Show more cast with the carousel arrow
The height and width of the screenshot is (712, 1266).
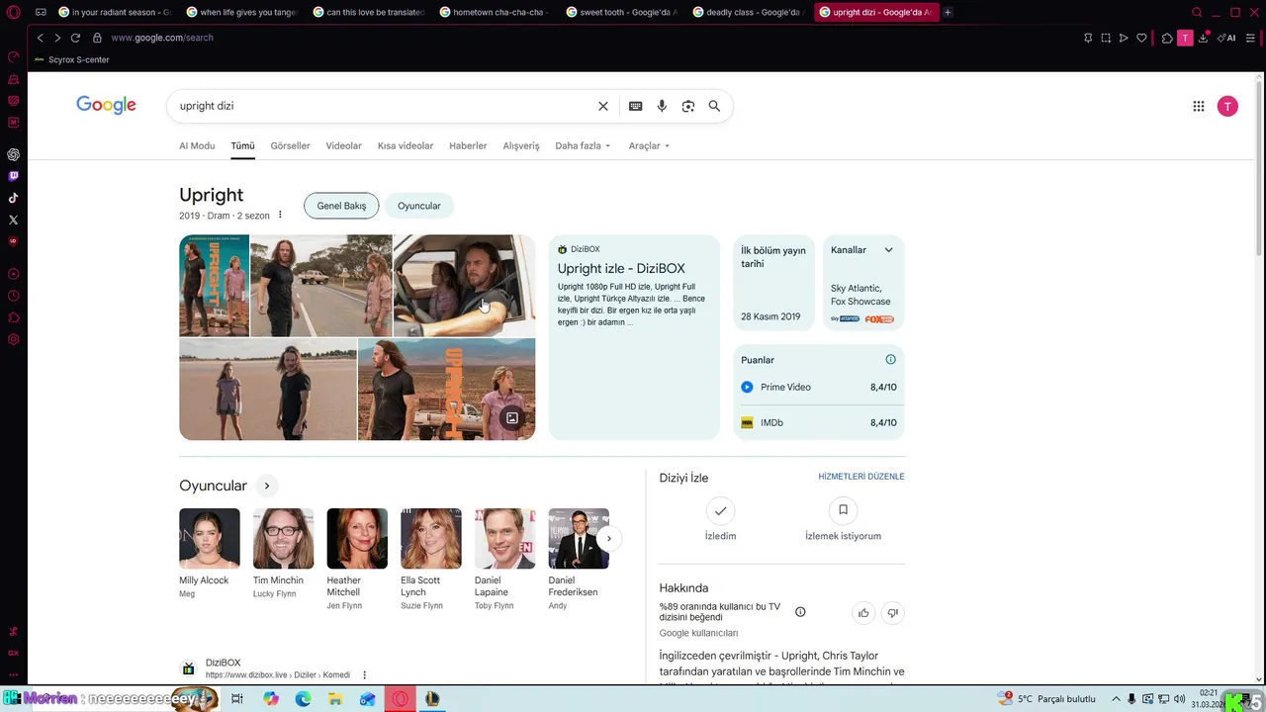pos(608,538)
